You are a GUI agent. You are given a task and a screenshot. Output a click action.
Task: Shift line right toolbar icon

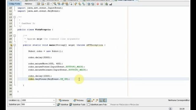(x=92, y=4)
